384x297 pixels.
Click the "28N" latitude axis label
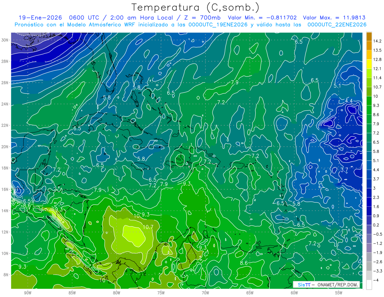click(5, 61)
